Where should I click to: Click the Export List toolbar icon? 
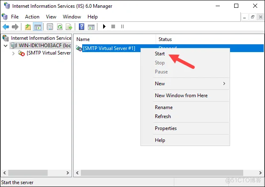(x=69, y=27)
